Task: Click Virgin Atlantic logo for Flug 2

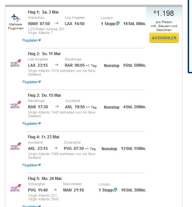Action: (15, 63)
